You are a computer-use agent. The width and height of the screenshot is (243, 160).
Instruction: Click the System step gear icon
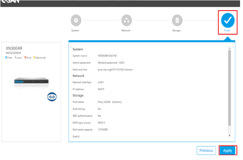pyautogui.click(x=76, y=21)
